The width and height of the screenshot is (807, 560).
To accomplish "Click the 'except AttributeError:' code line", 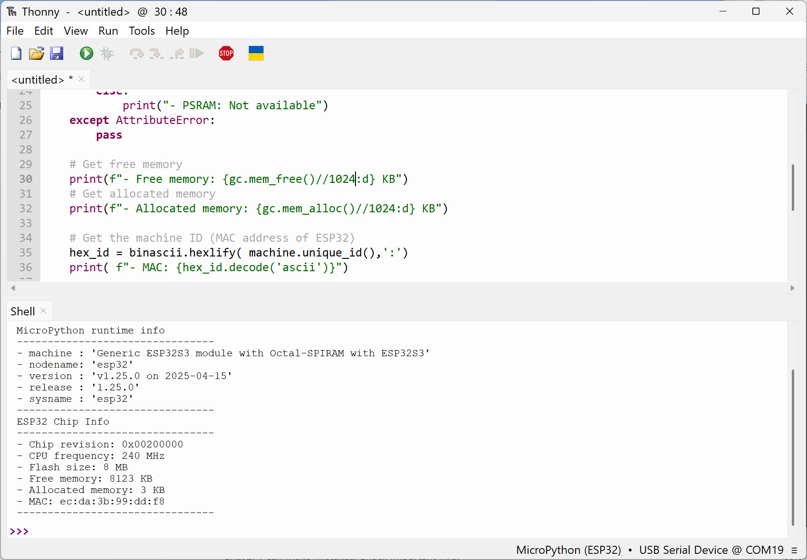I will [142, 120].
